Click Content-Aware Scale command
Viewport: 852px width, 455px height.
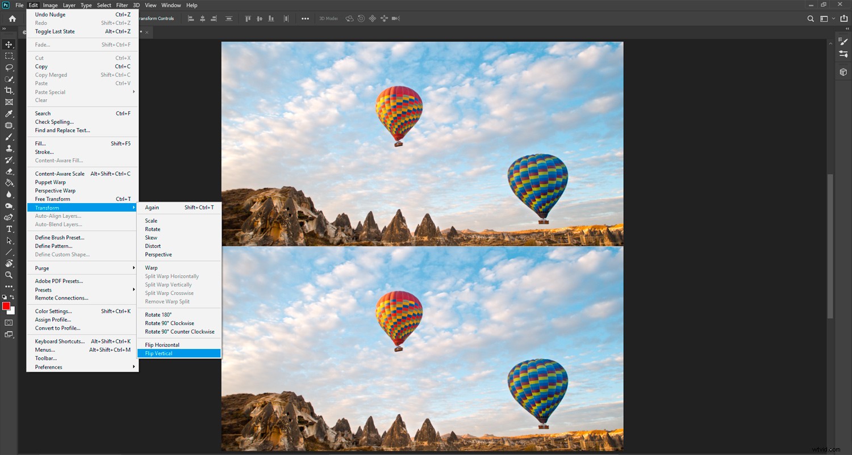pos(60,174)
